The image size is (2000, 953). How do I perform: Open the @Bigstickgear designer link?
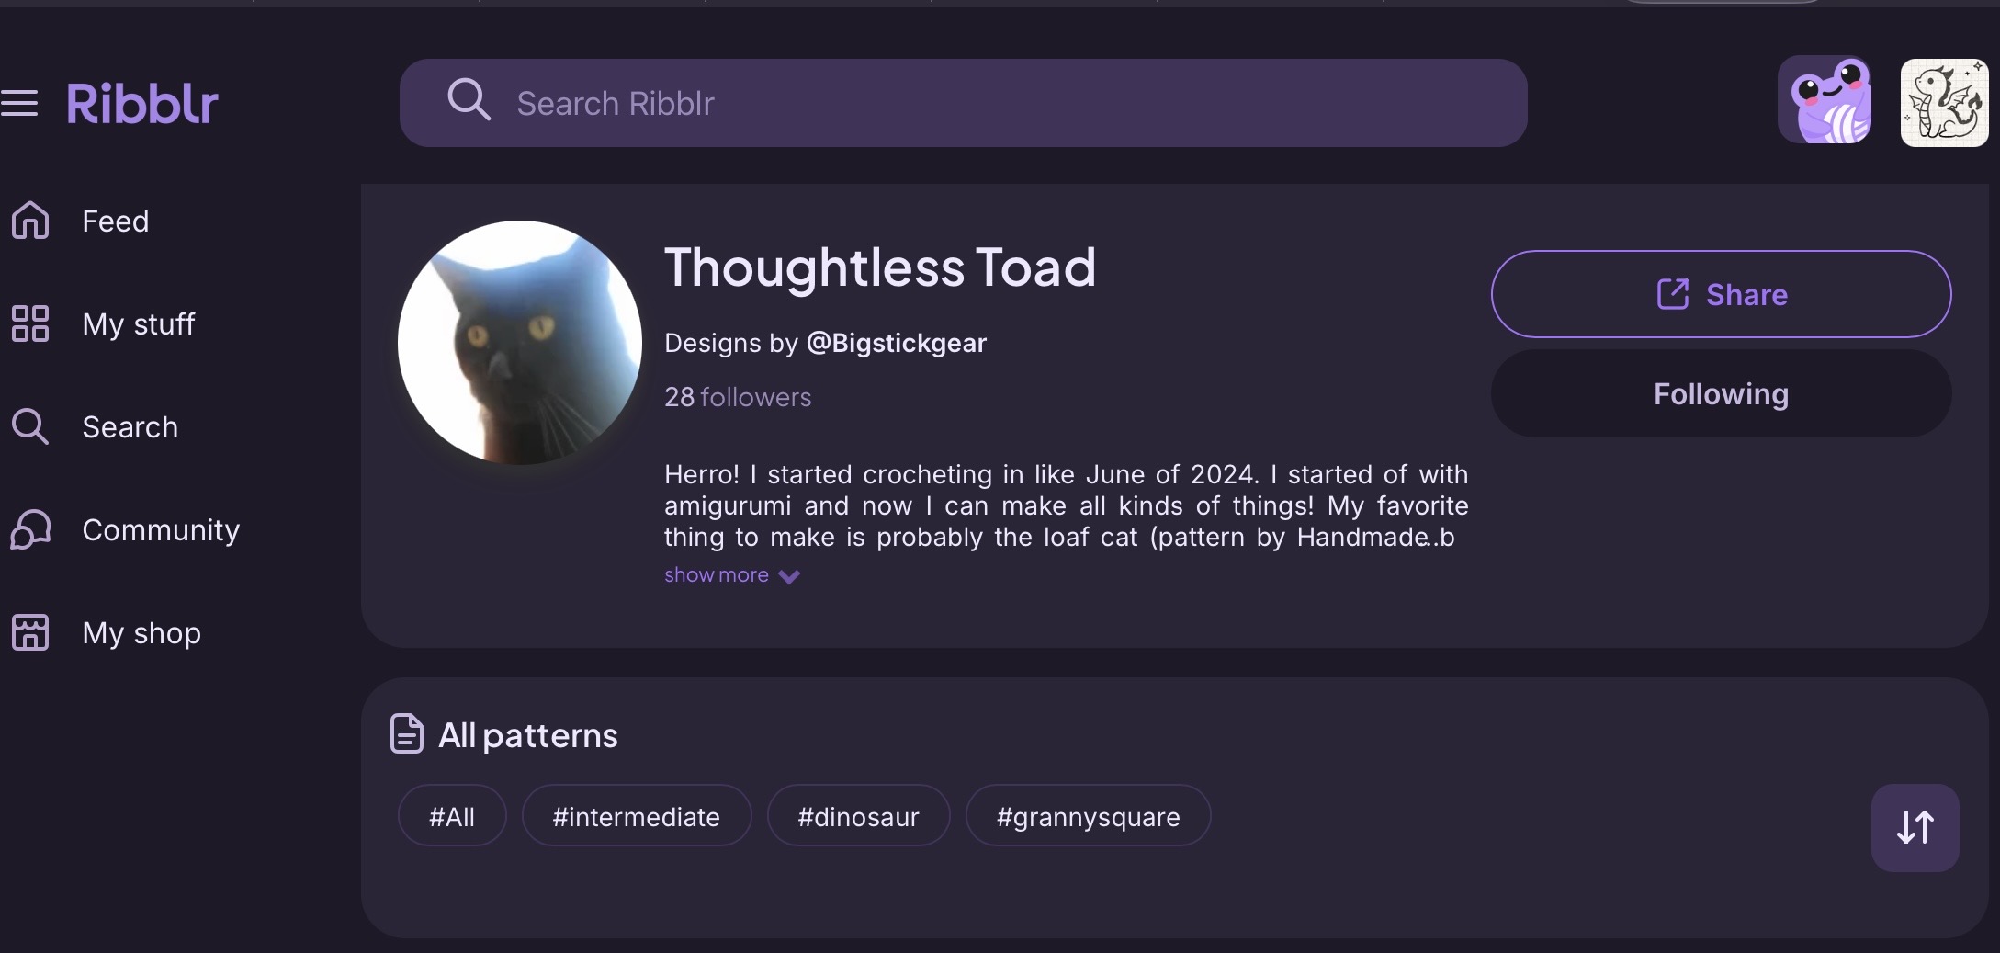click(x=896, y=343)
